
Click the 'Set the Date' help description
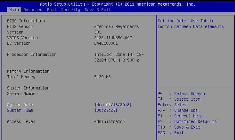(x=192, y=24)
